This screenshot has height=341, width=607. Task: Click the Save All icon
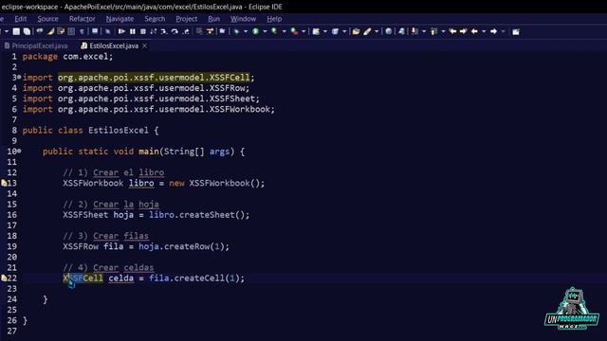[x=27, y=31]
